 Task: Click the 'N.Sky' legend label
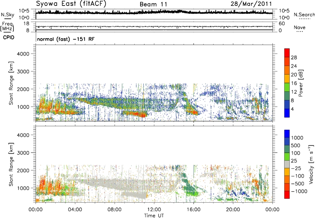coord(7,15)
